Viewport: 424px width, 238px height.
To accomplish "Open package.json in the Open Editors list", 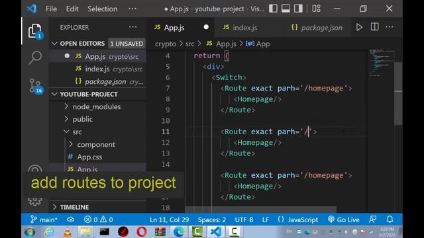I will click(x=97, y=81).
